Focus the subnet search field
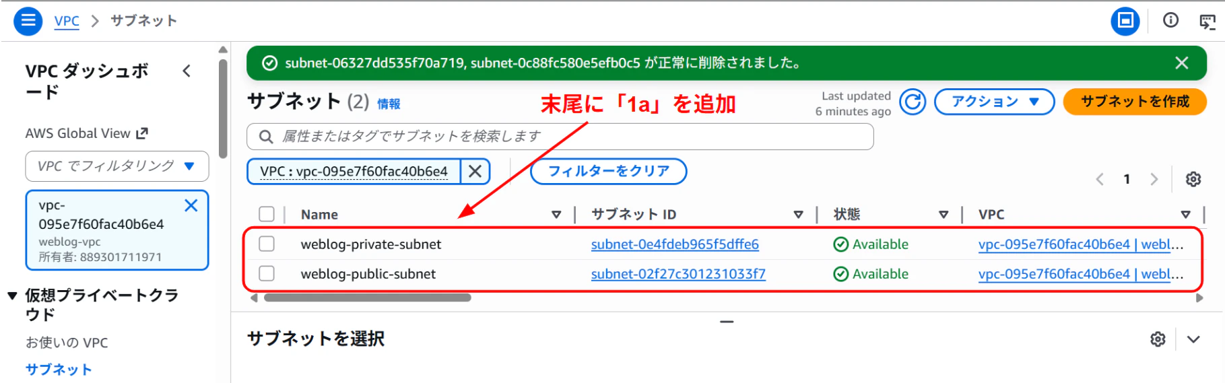Image resolution: width=1225 pixels, height=383 pixels. pos(560,137)
